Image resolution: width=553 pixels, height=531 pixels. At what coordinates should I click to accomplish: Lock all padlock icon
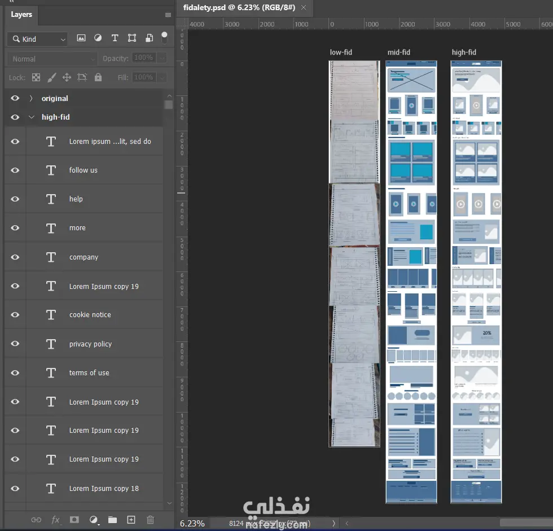(98, 77)
